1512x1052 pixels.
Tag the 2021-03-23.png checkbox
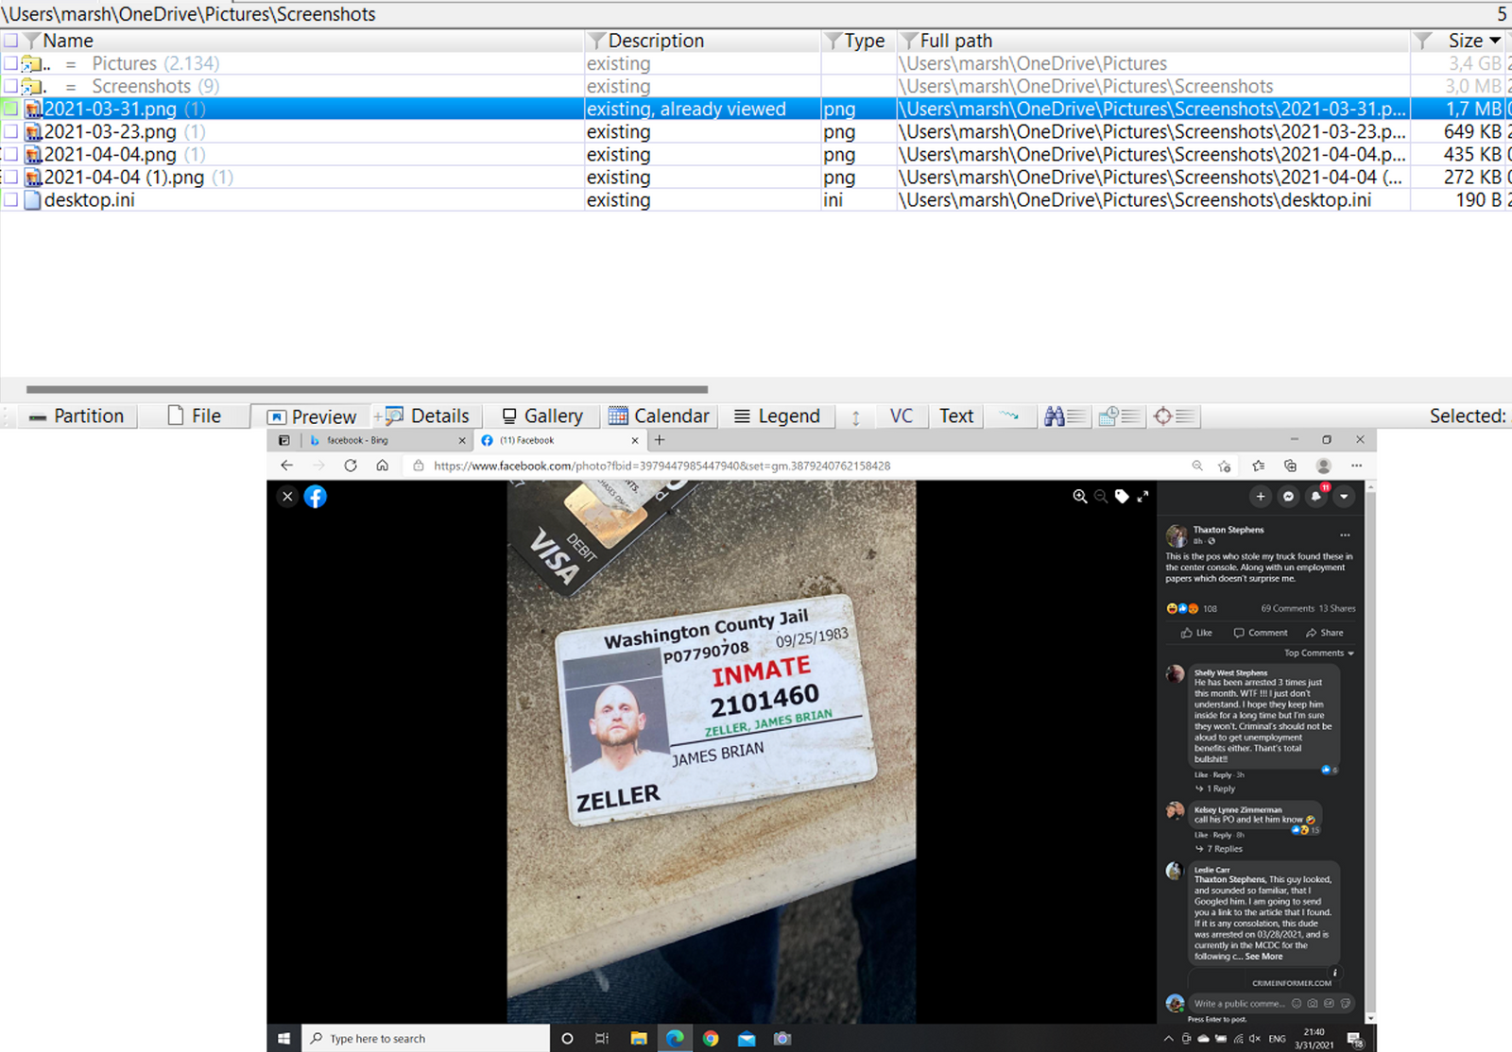[x=10, y=131]
